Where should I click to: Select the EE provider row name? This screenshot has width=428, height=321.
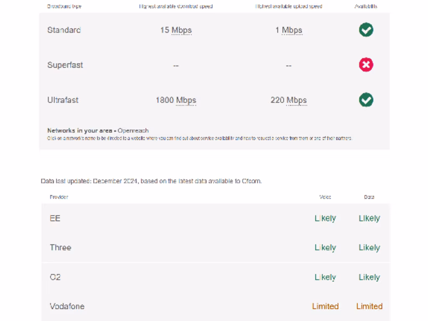coord(55,218)
